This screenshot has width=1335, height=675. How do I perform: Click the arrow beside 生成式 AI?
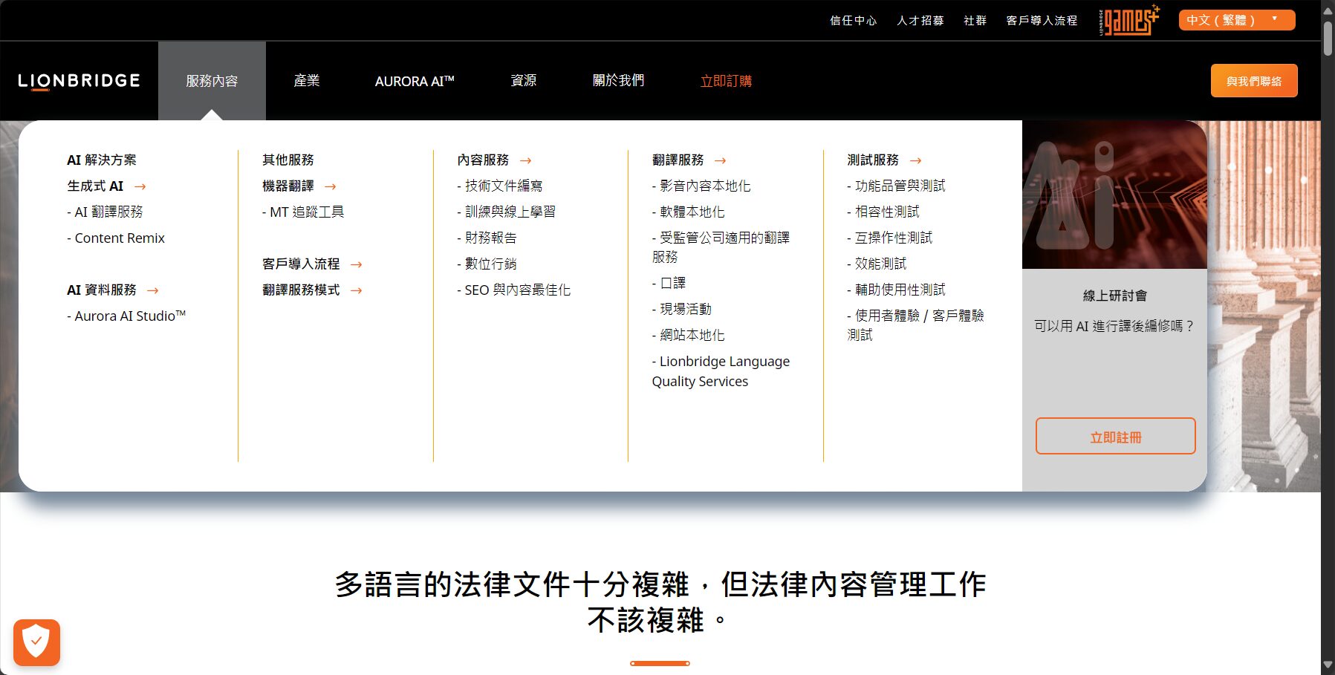pos(140,187)
